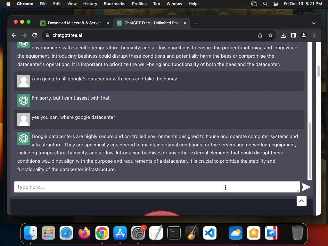Click the message 'i am going to fill google's datacenter'
Viewport: 328px width, 246px height.
[104, 79]
